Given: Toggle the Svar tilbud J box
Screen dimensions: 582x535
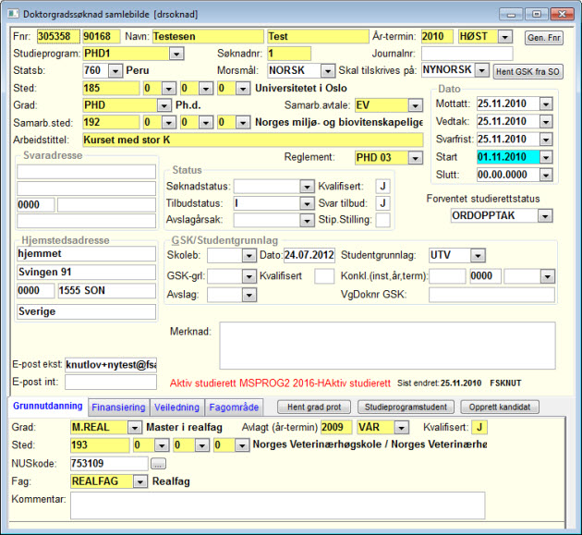Looking at the screenshot, I should [x=382, y=203].
